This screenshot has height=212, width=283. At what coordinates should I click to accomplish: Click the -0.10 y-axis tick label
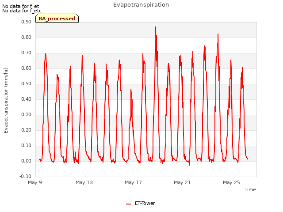[x=26, y=176]
